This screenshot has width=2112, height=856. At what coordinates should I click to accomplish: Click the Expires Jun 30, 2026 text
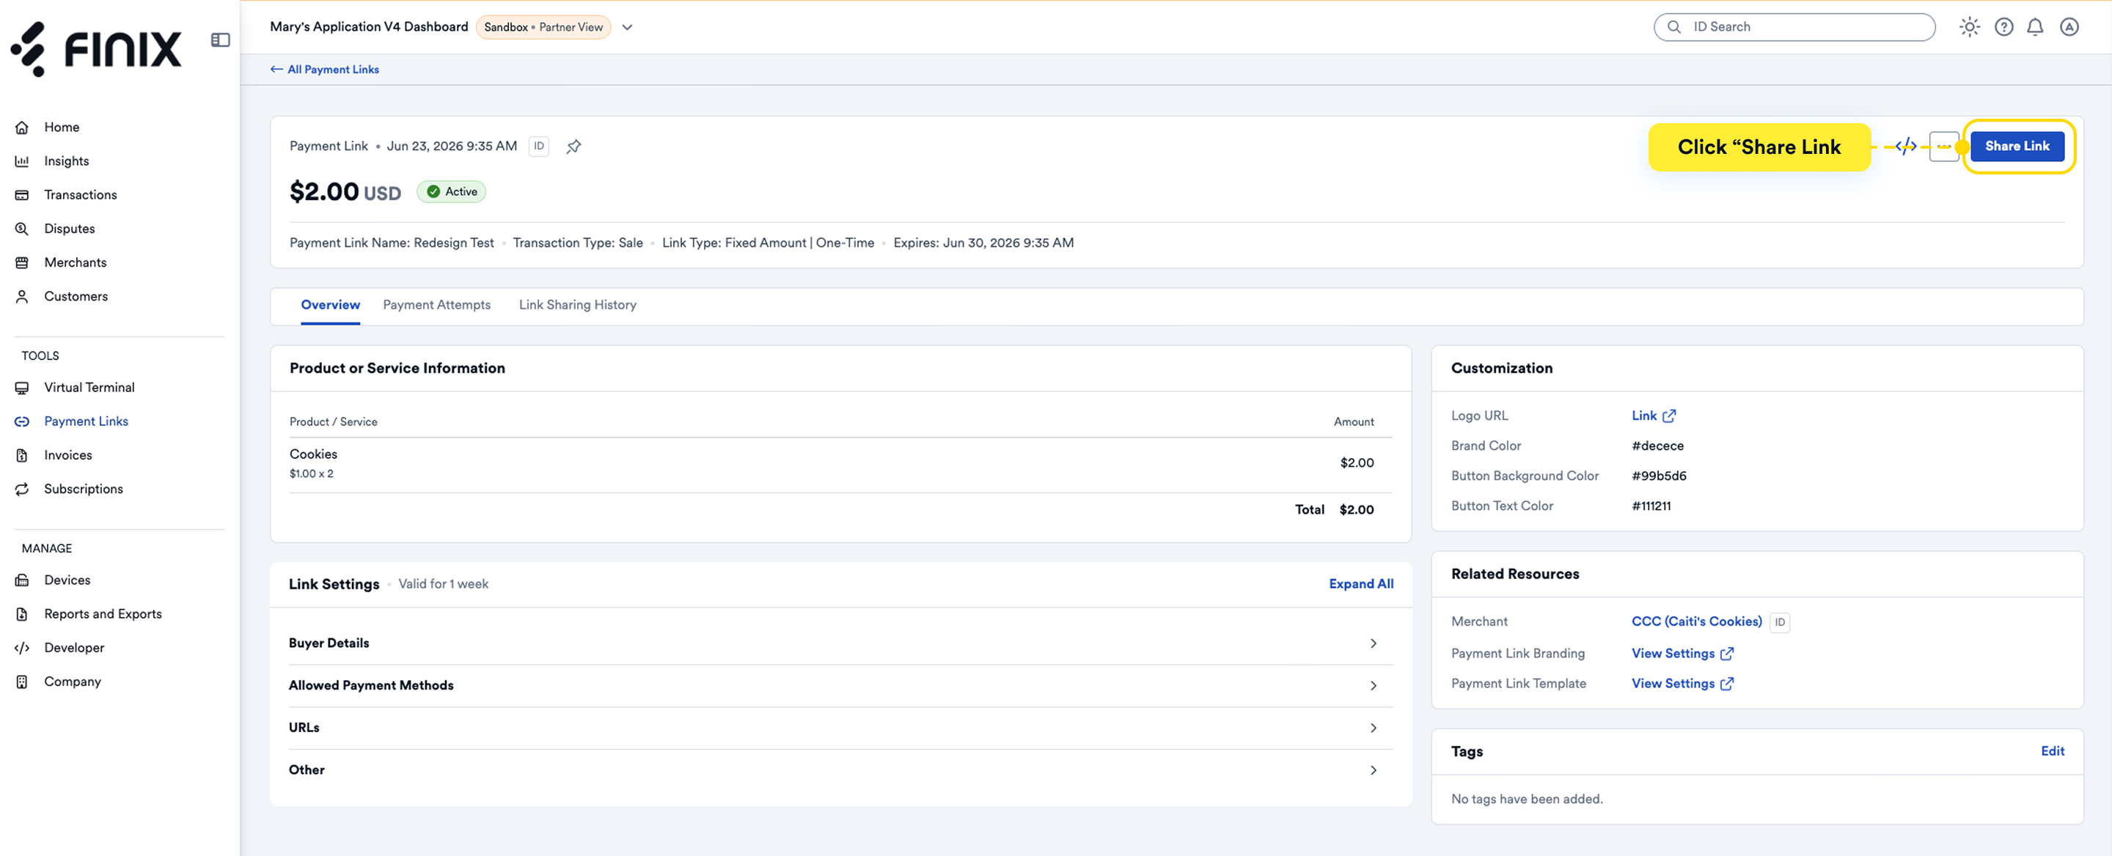[x=983, y=243]
